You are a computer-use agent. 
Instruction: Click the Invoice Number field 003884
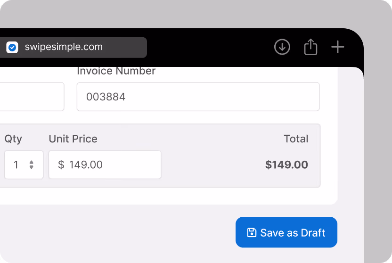tap(198, 97)
